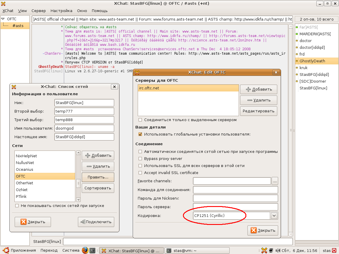339x254 pixels.
Task: Open the Настройка menu
Action: [x=61, y=11]
